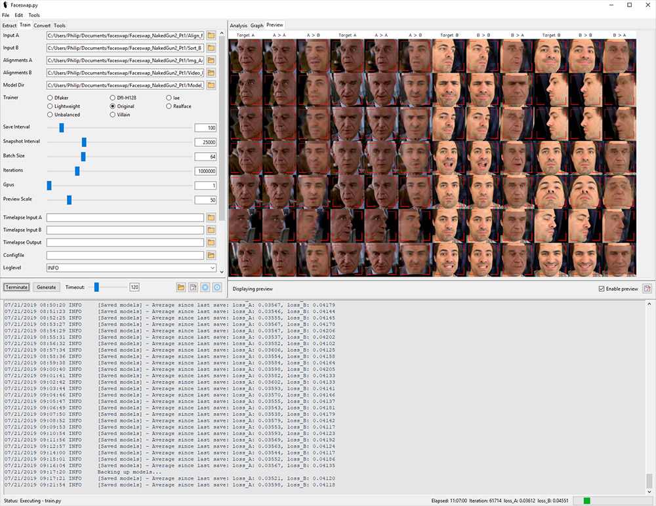Click the Timeout value field
Viewport: 656px width, 506px height.
point(134,287)
